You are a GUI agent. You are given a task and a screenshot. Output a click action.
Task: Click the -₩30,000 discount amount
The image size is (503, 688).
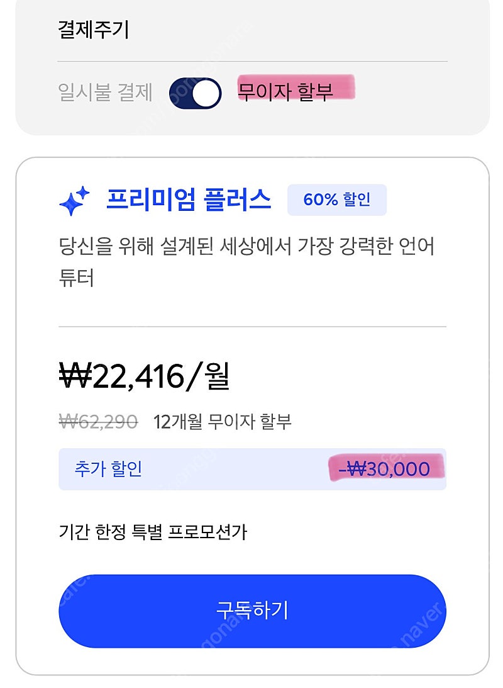[x=384, y=469]
